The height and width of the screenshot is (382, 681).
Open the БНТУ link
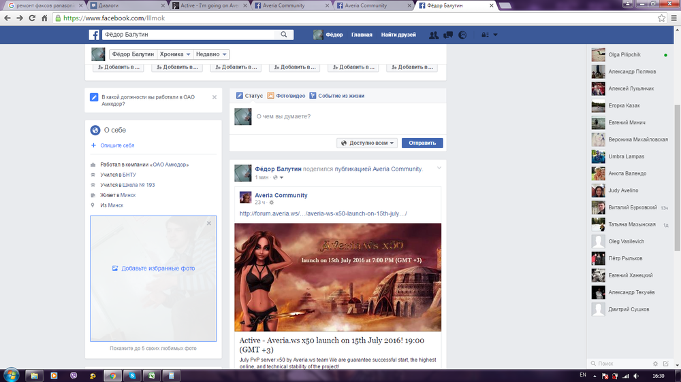(x=129, y=175)
